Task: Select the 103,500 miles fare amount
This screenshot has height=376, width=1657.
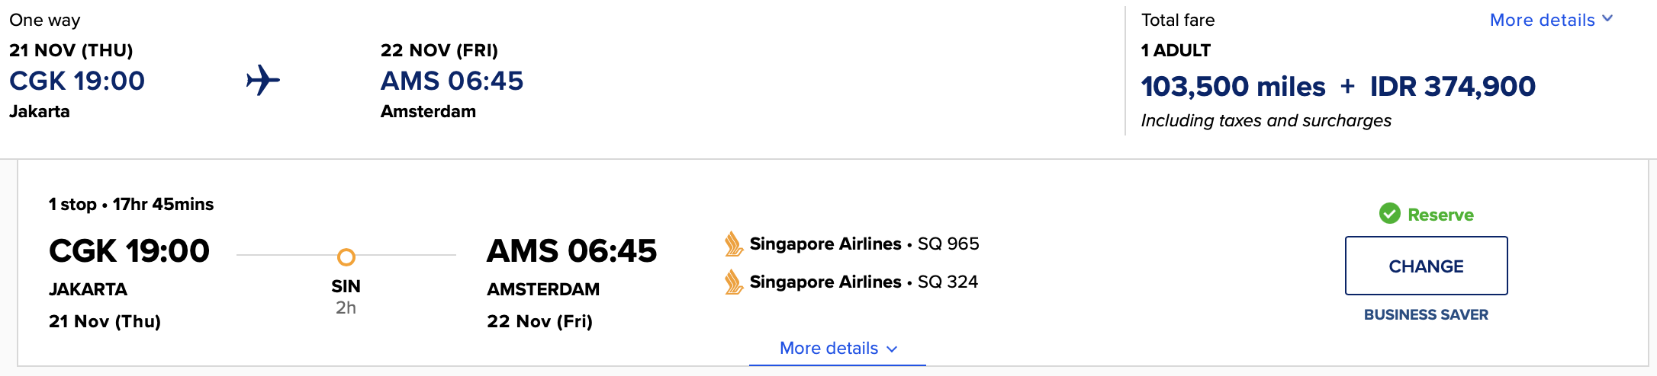Action: [x=1233, y=86]
